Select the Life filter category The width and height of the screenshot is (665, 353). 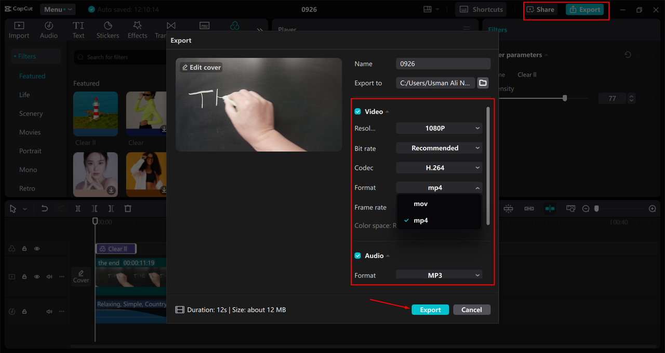point(25,95)
